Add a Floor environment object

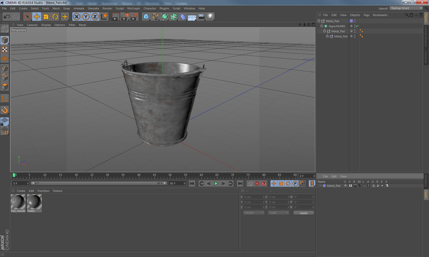point(192,17)
